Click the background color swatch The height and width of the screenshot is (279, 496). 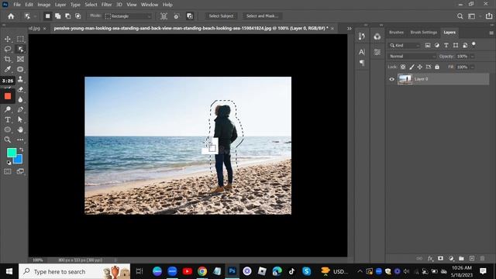click(x=19, y=160)
